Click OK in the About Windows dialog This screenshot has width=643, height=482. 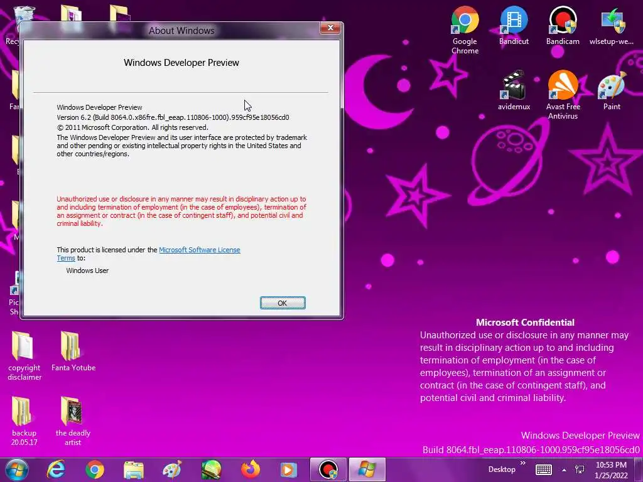(x=283, y=303)
